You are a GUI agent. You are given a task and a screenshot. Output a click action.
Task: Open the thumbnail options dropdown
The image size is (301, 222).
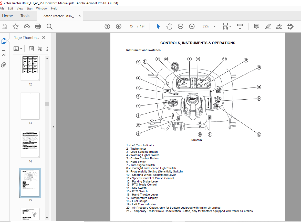click(x=18, y=49)
